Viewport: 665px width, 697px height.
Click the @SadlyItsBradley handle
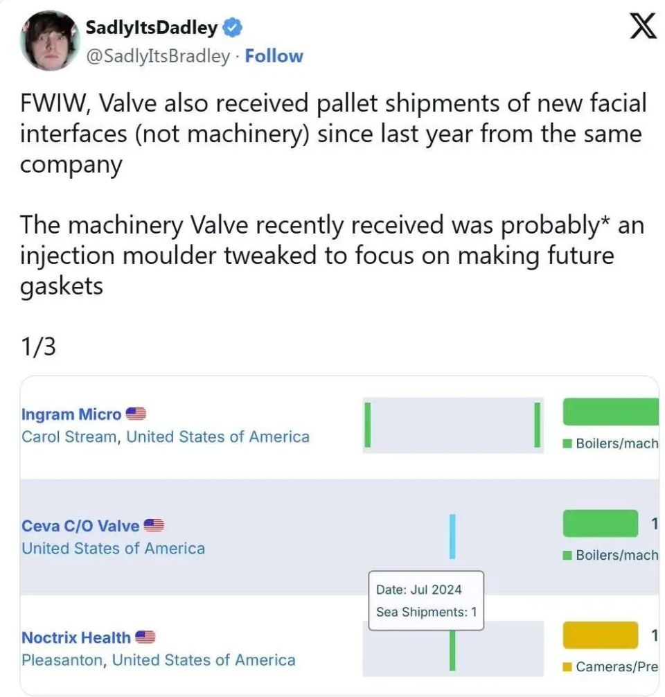point(157,56)
